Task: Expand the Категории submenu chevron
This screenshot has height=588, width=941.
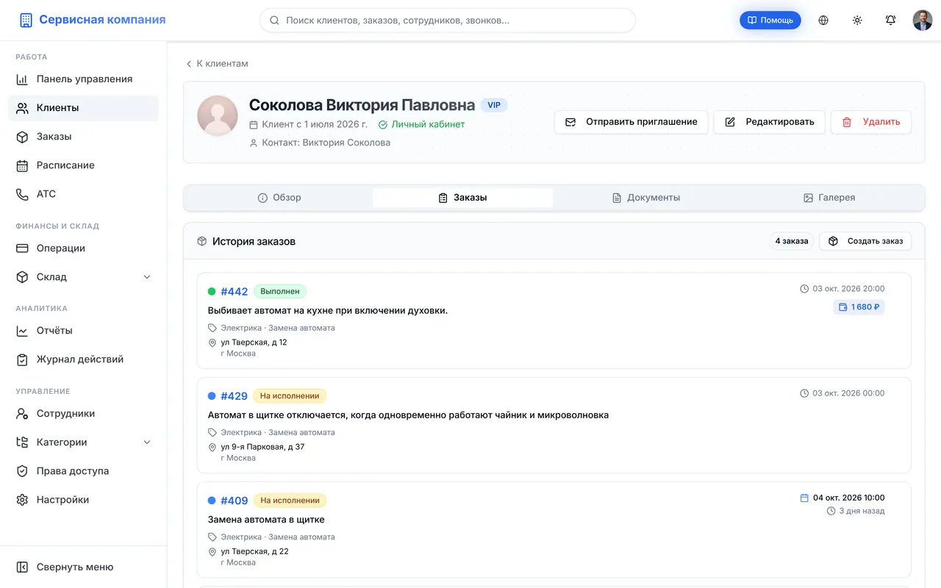Action: pos(147,442)
